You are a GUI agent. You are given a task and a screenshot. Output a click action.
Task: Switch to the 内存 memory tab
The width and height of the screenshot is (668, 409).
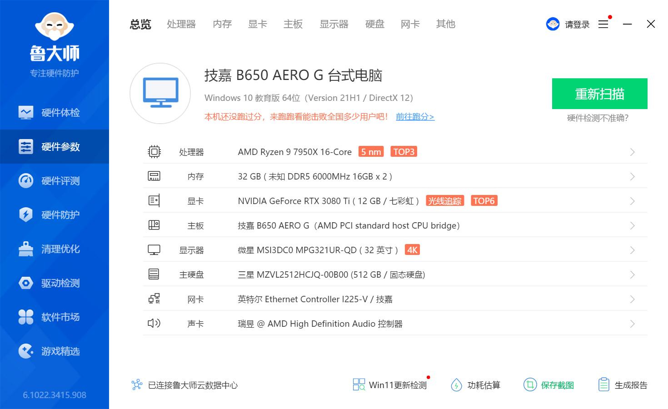pos(221,25)
